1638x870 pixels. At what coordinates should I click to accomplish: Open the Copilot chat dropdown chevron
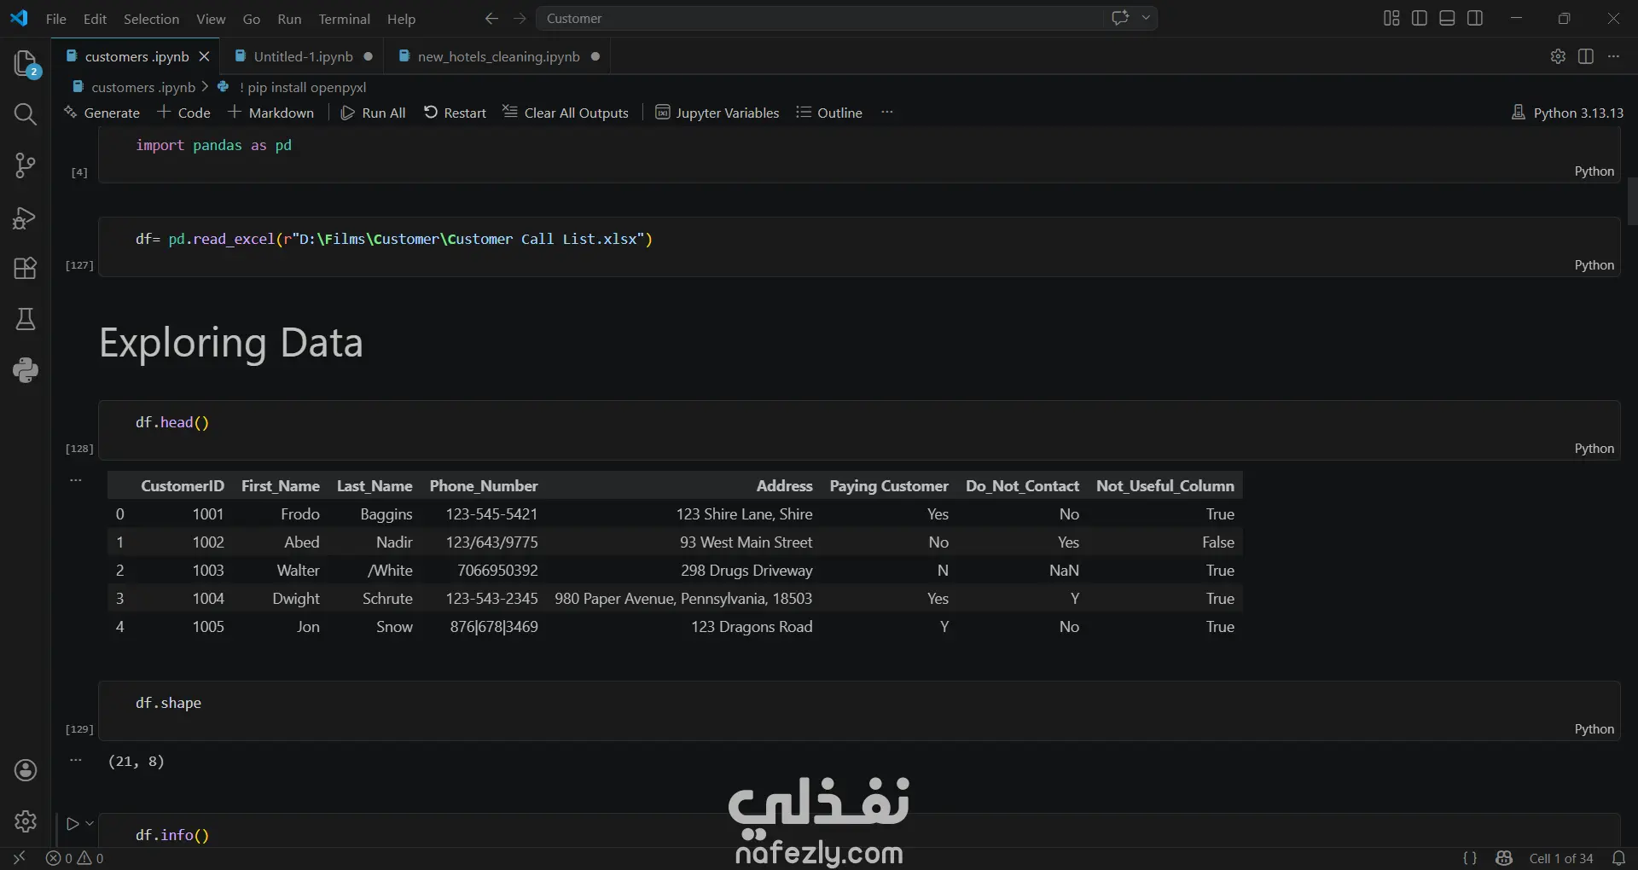[x=1146, y=18]
